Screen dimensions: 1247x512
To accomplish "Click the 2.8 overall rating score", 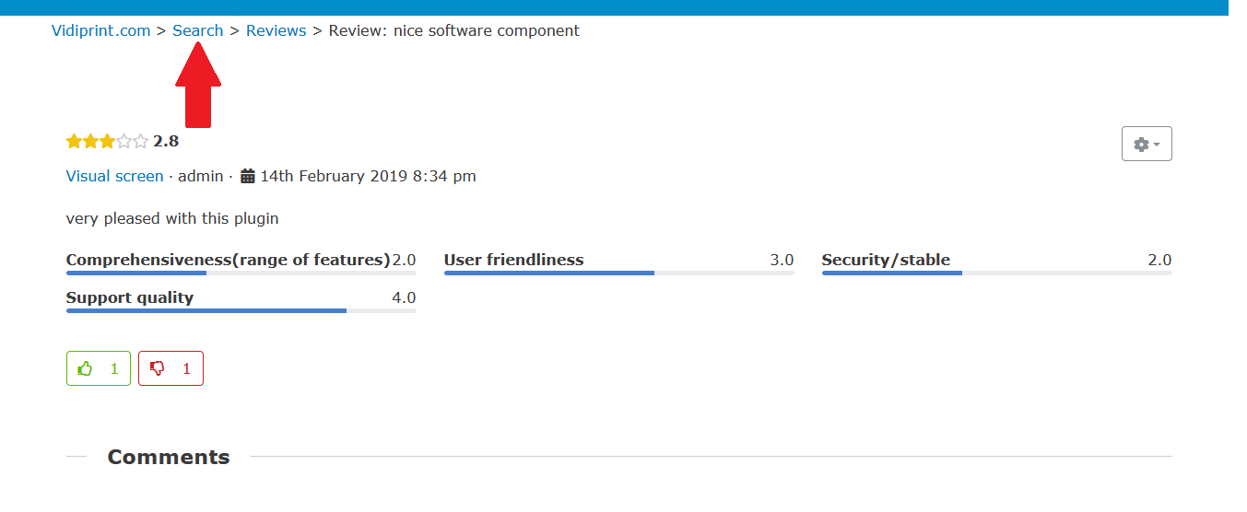I will pyautogui.click(x=166, y=141).
